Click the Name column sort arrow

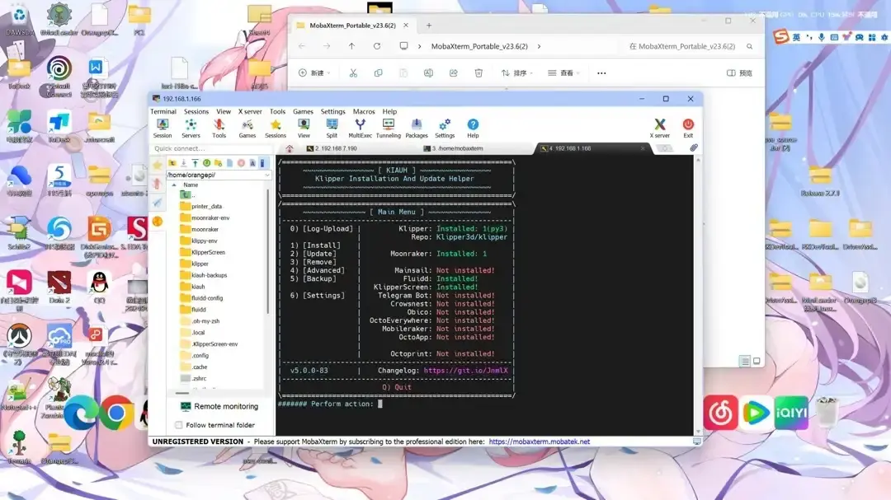[174, 185]
